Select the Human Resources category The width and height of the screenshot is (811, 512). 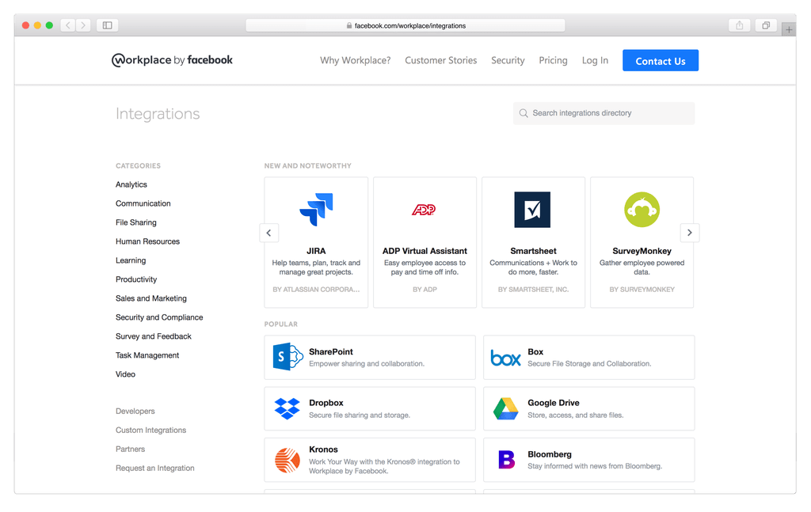coord(148,241)
